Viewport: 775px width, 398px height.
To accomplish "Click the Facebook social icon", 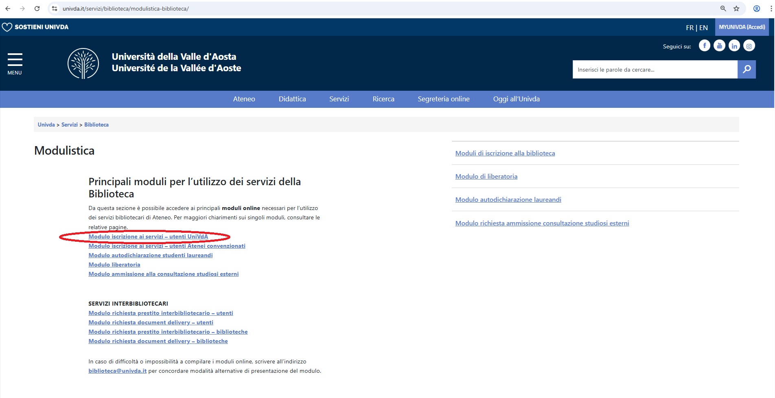I will [x=704, y=46].
